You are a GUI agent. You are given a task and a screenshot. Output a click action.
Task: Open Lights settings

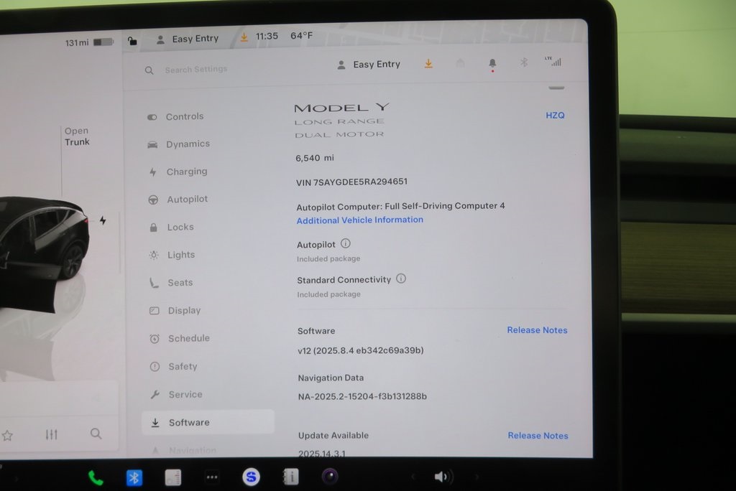tap(172, 255)
